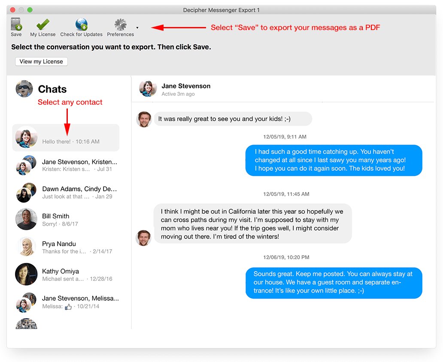Viewport: 443px width, 362px height.
Task: Expand the toolbar overflow dropdown arrow
Action: (137, 28)
